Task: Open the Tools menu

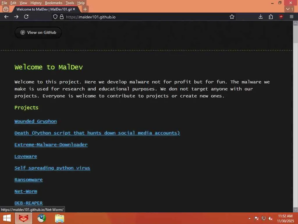Action: (70, 3)
